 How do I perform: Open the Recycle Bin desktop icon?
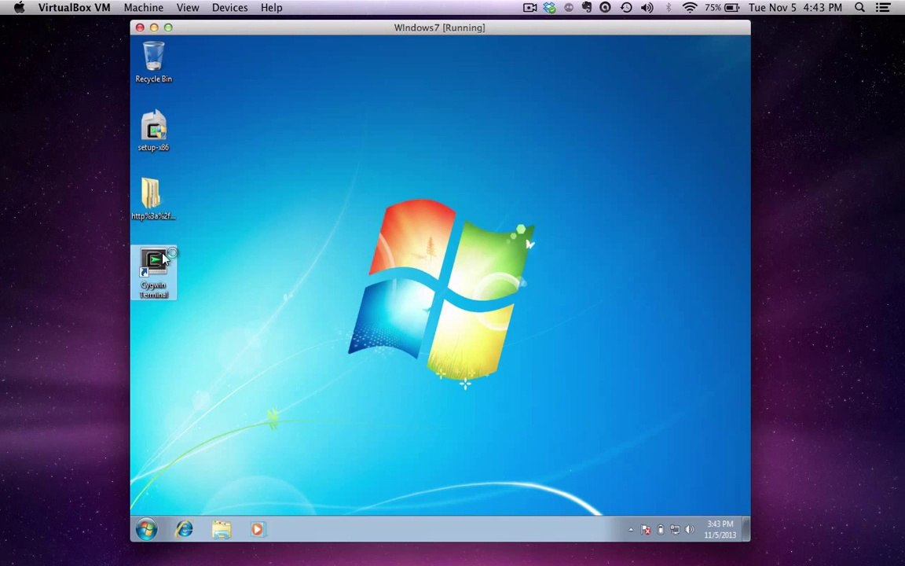[153, 62]
